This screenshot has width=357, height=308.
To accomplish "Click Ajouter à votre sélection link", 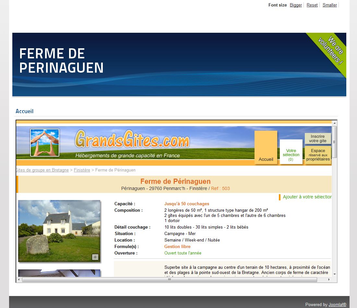I will click(x=307, y=197).
